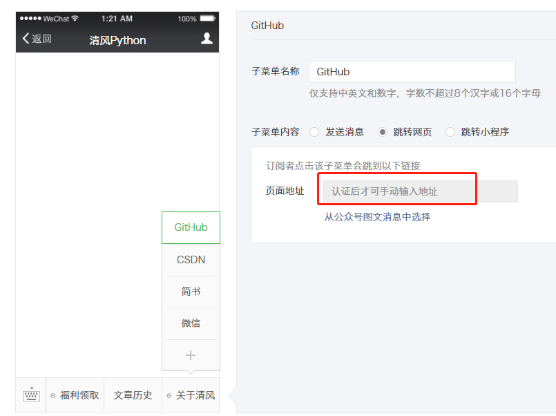Select the 微信 submenu item
556x416 pixels.
191,323
